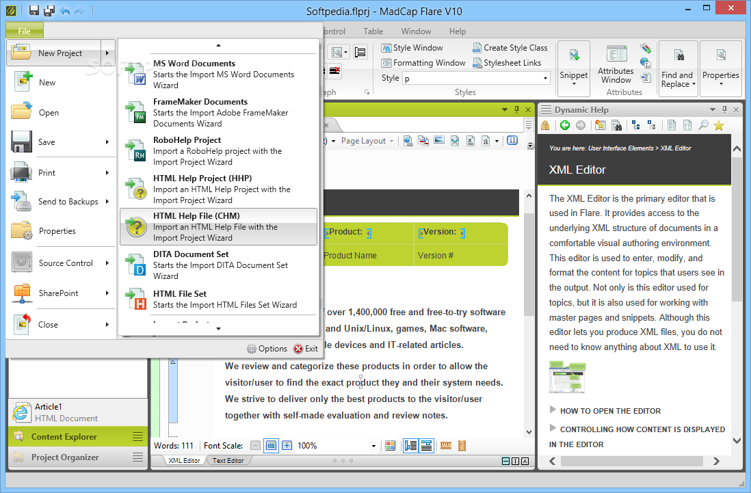Click the insert hyperlink icon in editor toolbar

tap(408, 141)
